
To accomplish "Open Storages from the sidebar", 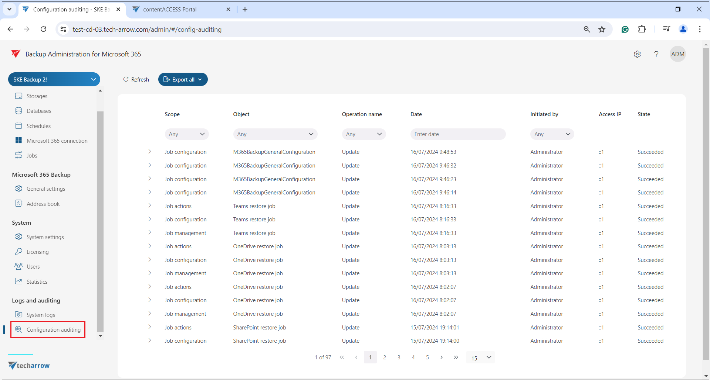I will 37,96.
